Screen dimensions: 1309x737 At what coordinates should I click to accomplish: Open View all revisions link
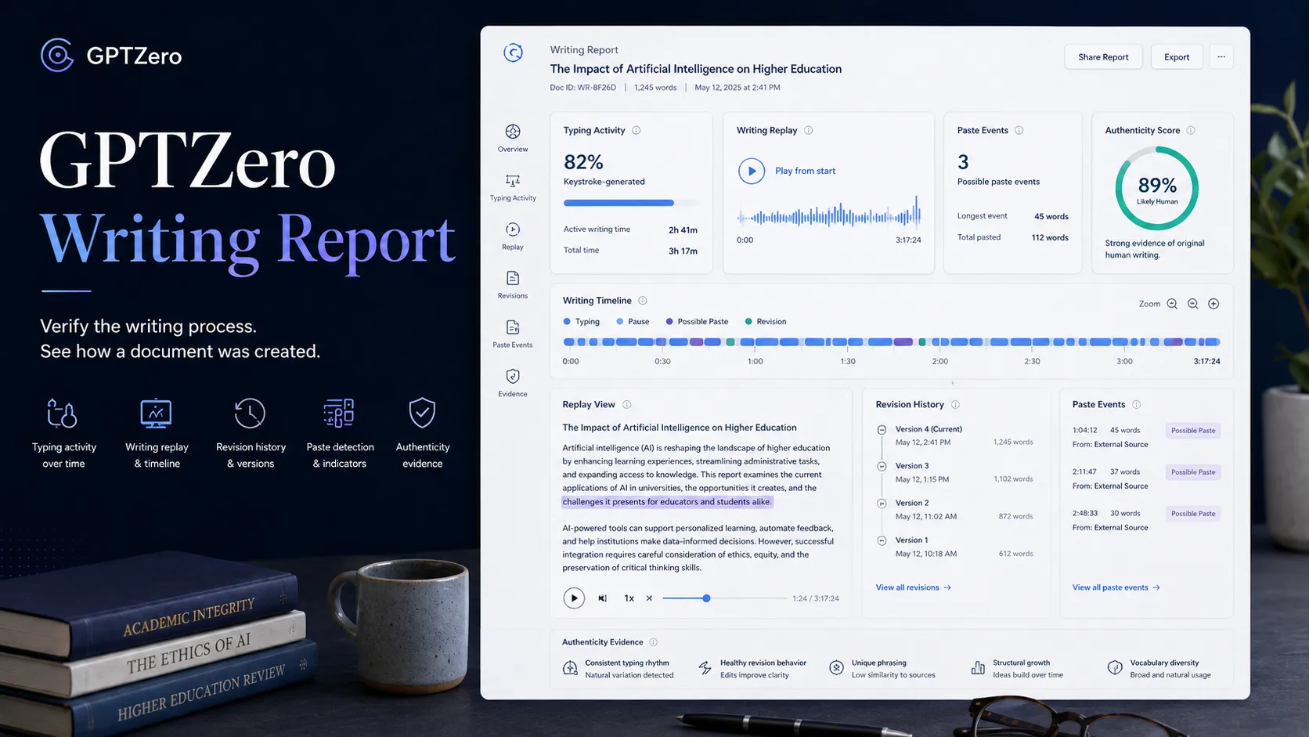coord(914,587)
